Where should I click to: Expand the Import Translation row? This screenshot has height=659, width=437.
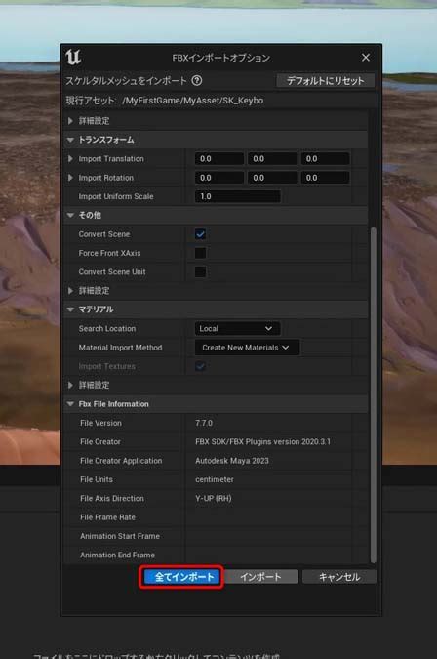click(70, 159)
